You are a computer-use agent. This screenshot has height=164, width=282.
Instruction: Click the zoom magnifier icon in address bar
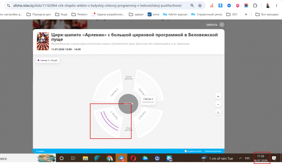click(x=192, y=6)
